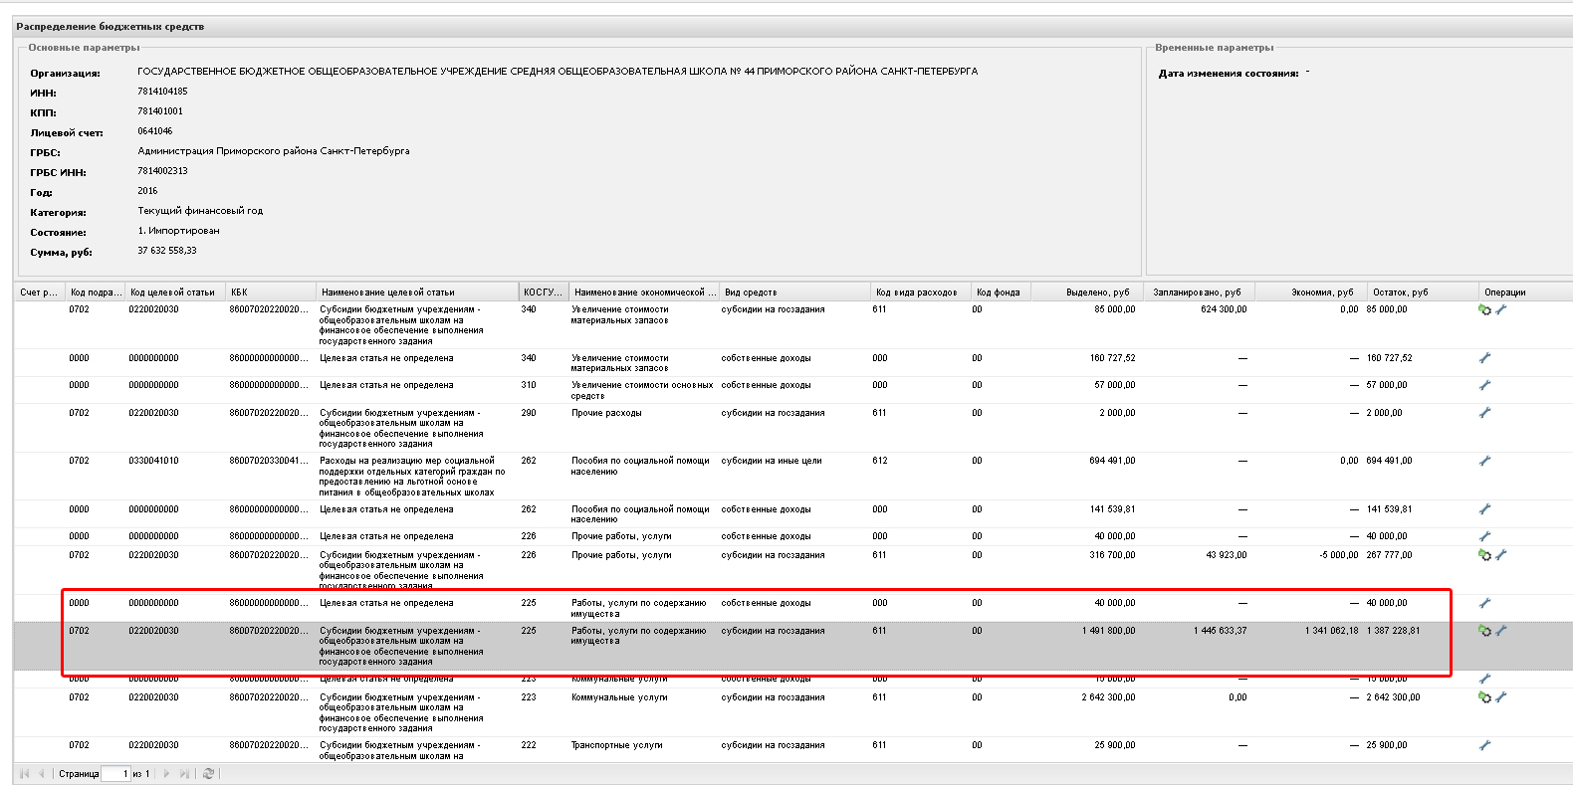Go to the next page of results
Screen dimensions: 1573x785
(166, 774)
